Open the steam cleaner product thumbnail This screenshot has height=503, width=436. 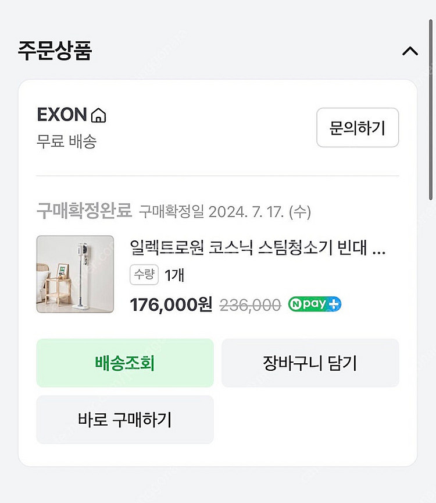[75, 274]
